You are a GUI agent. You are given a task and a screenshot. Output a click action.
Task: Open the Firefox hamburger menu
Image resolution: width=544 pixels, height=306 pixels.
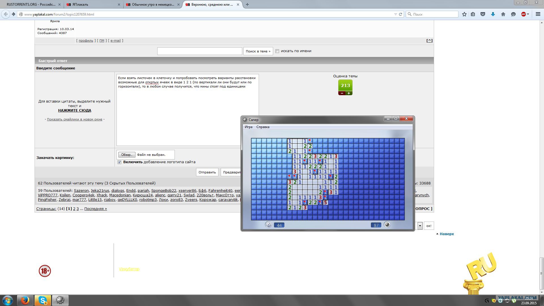pos(538,14)
